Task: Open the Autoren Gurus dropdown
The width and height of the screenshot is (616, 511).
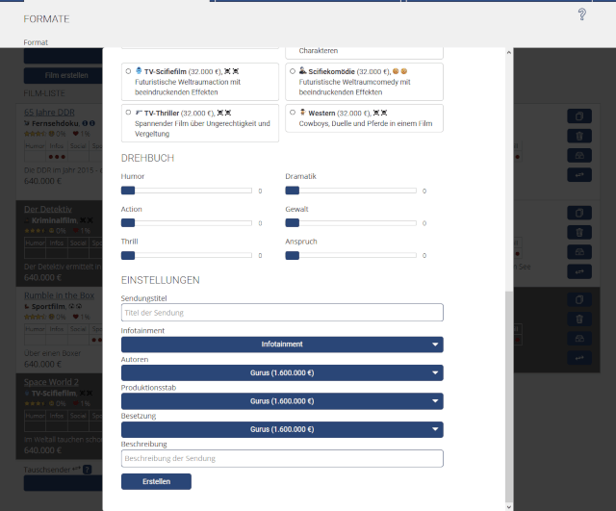Action: point(282,372)
